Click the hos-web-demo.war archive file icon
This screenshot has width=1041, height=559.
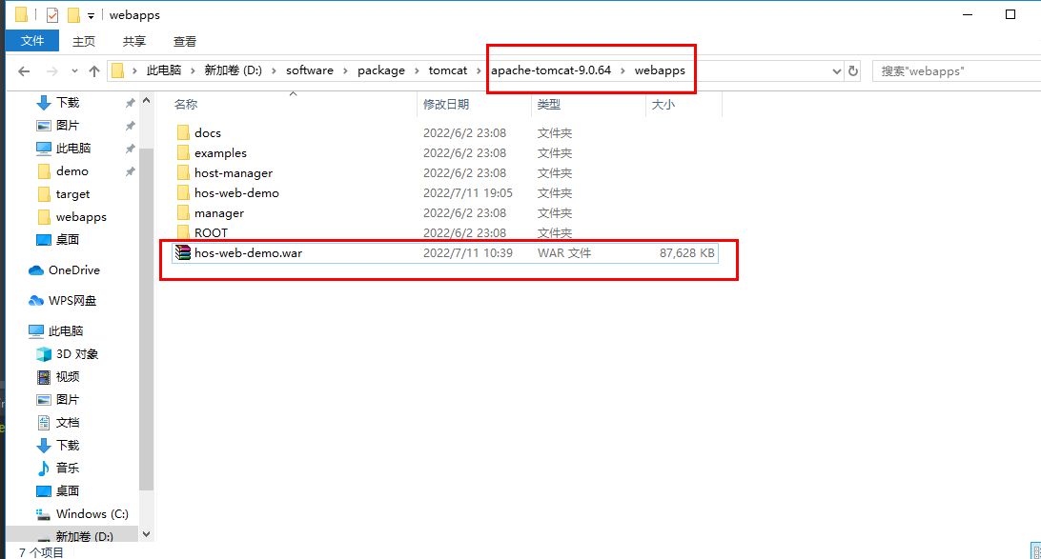(183, 252)
